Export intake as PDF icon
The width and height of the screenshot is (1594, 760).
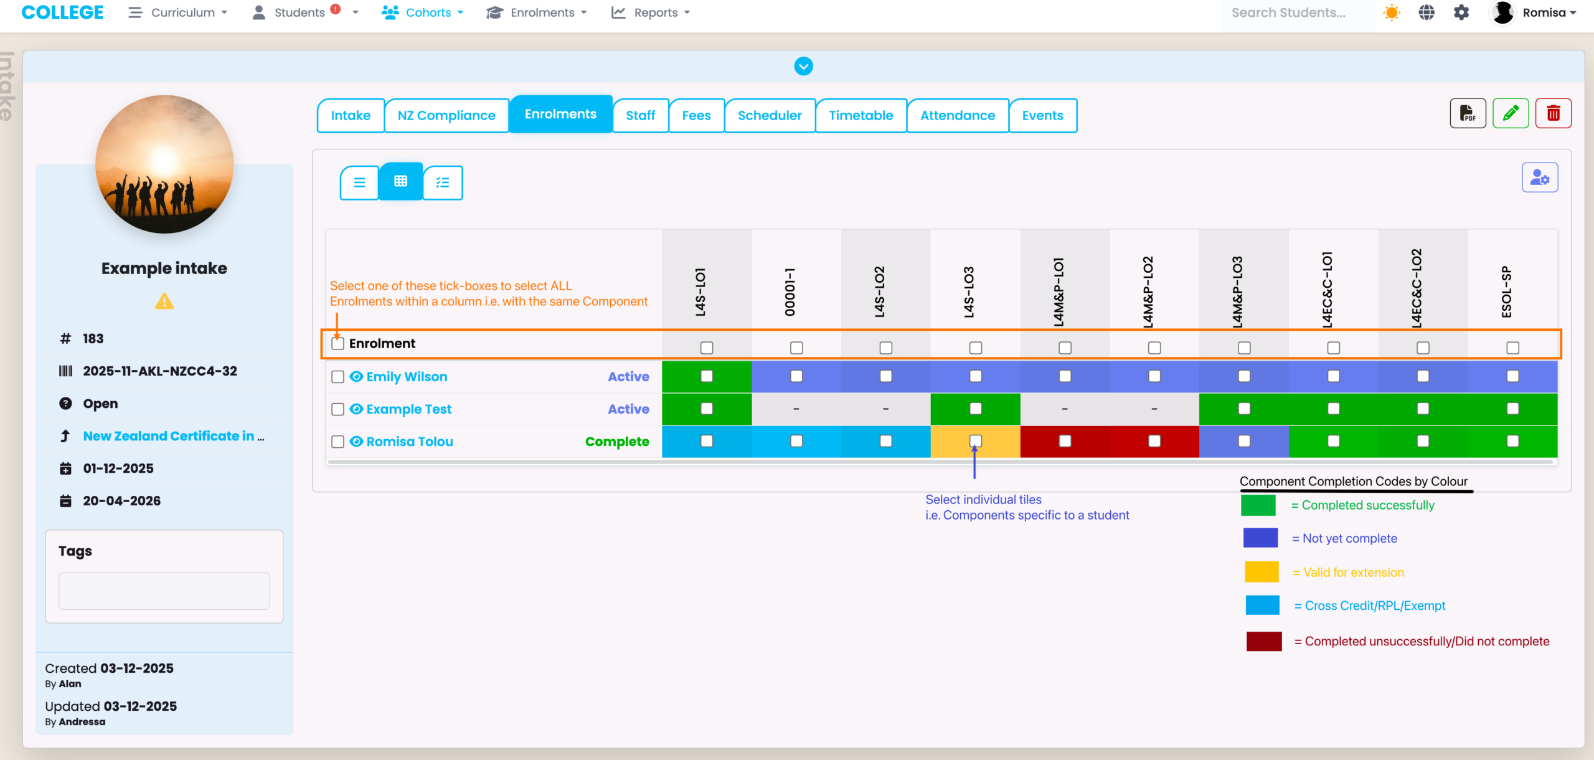1468,113
